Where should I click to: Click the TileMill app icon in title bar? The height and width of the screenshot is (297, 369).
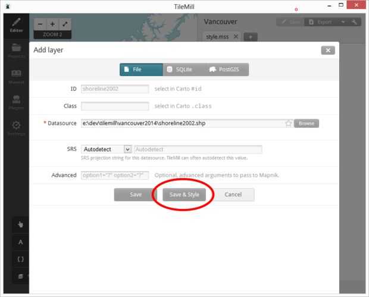(x=8, y=7)
